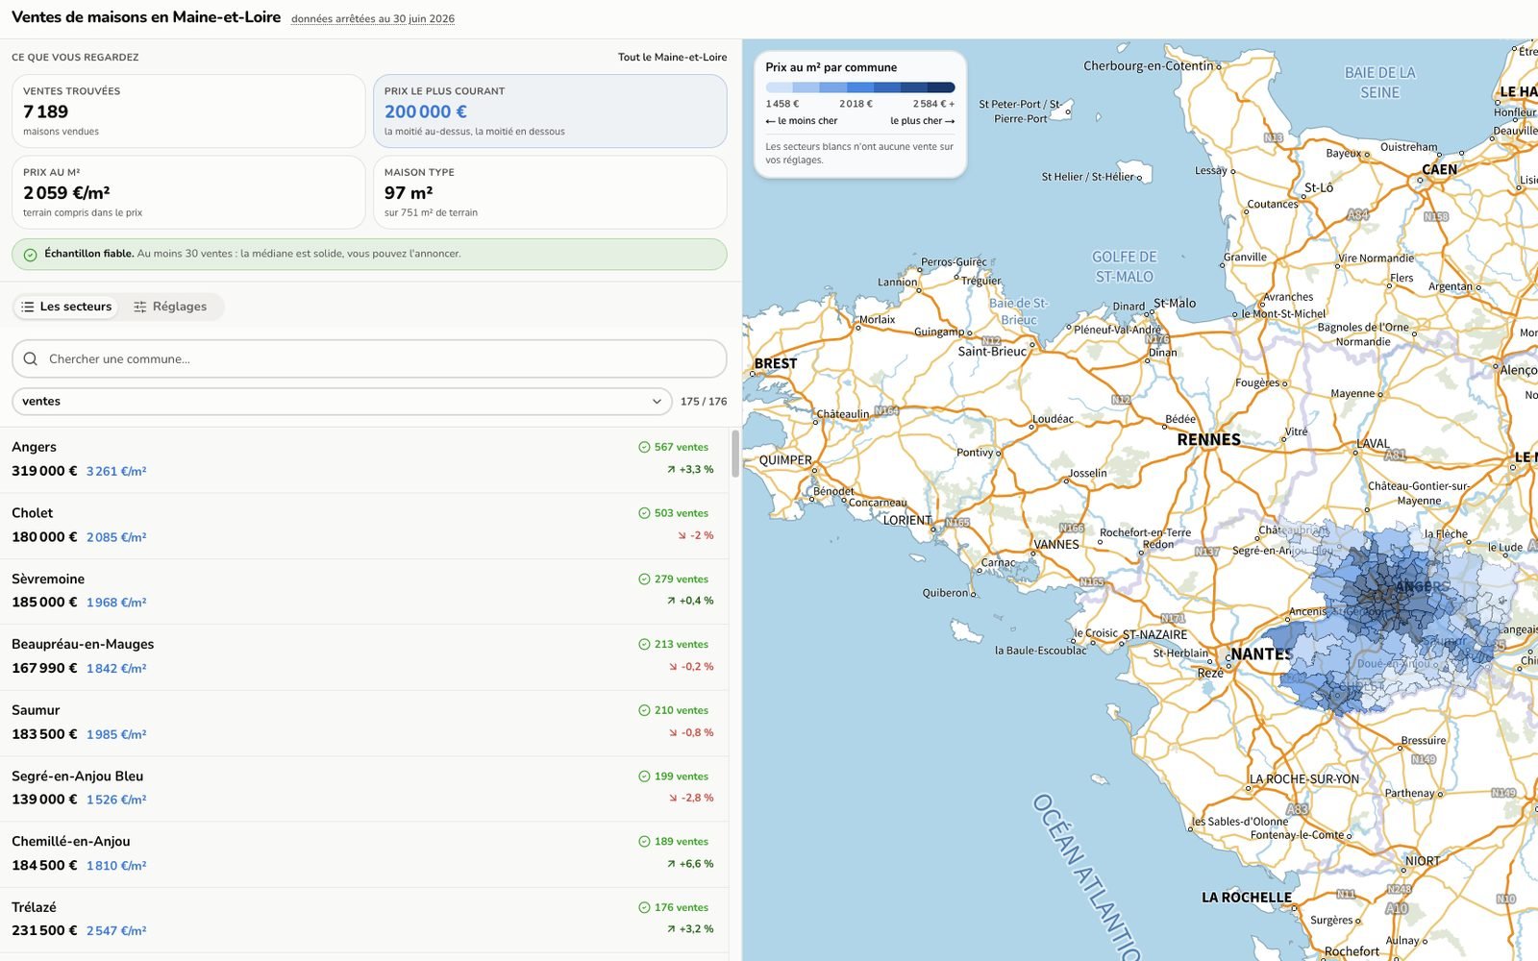Image resolution: width=1538 pixels, height=961 pixels.
Task: Select the Sèvremoine commune row
Action: [x=364, y=591]
